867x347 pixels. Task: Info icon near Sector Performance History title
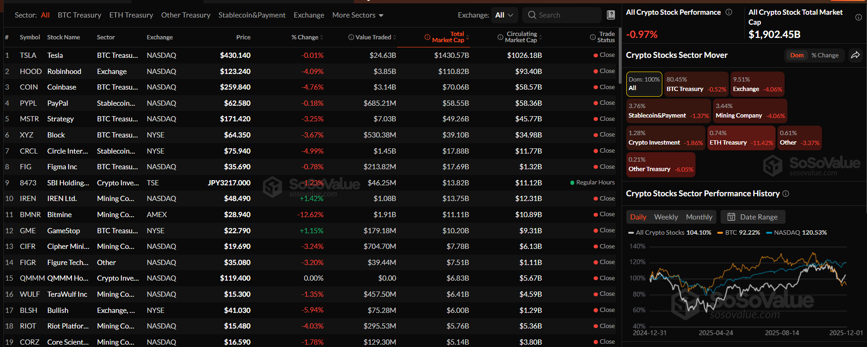(786, 193)
